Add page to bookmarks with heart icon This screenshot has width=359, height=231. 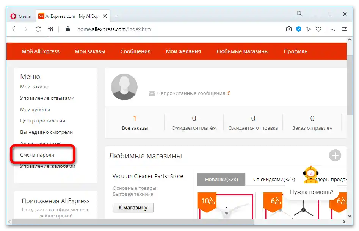(318, 29)
